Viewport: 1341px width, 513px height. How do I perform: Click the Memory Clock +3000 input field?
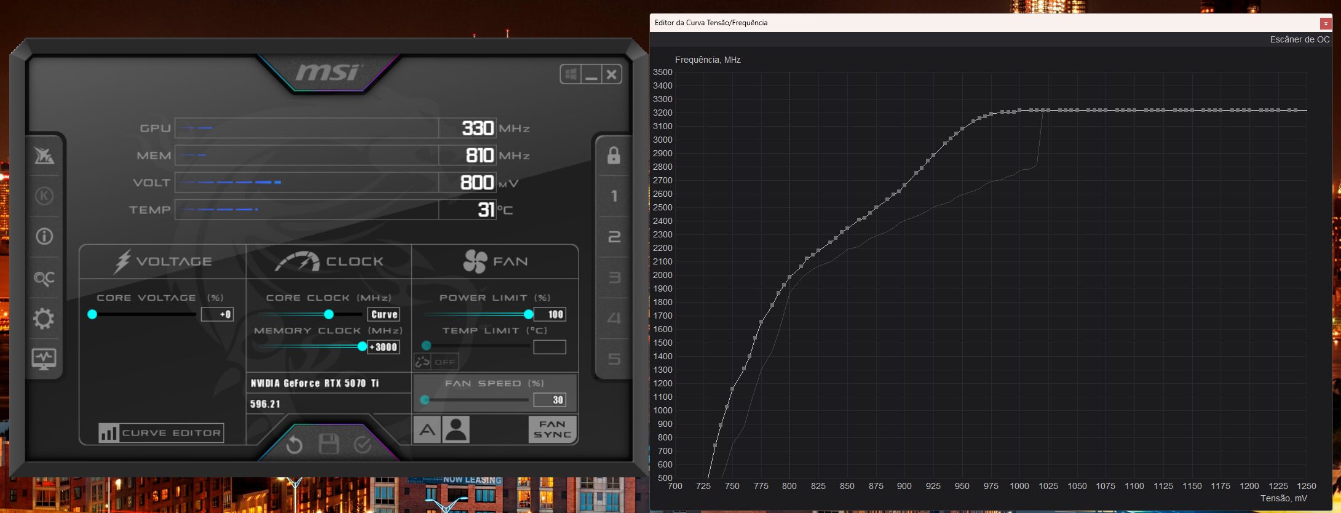pos(384,348)
